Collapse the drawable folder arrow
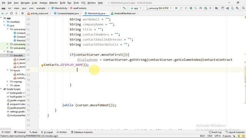 pos(8,55)
